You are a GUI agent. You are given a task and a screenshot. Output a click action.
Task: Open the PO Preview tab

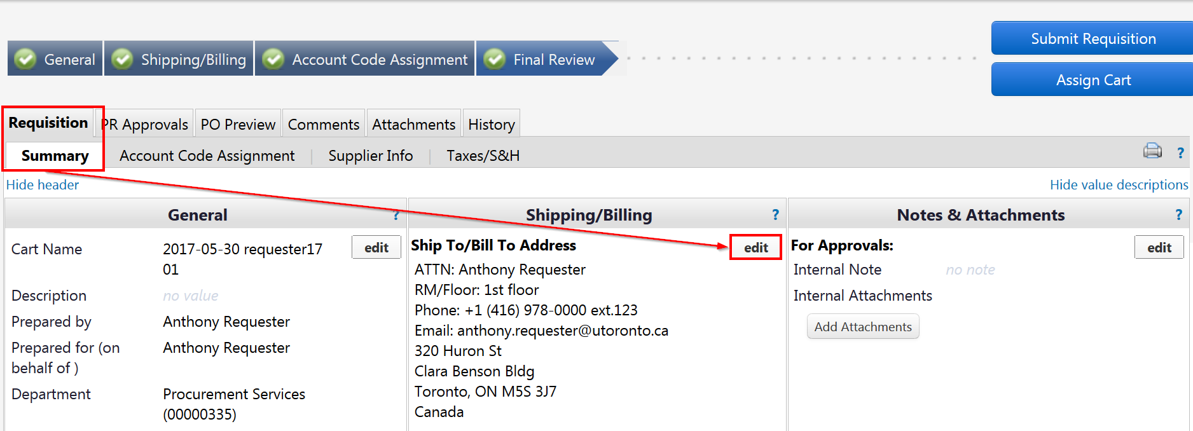(x=238, y=125)
